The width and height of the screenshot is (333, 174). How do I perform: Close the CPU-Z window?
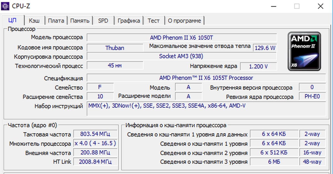[x=321, y=6]
